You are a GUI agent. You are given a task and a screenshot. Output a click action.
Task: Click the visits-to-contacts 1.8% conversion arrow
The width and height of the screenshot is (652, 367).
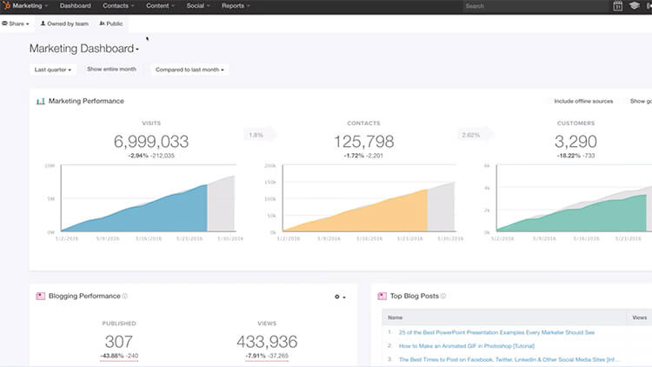pyautogui.click(x=260, y=135)
